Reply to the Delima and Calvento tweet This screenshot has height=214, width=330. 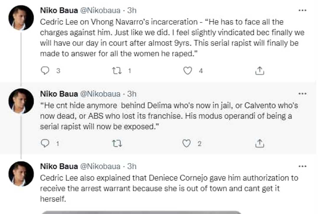tap(44, 143)
